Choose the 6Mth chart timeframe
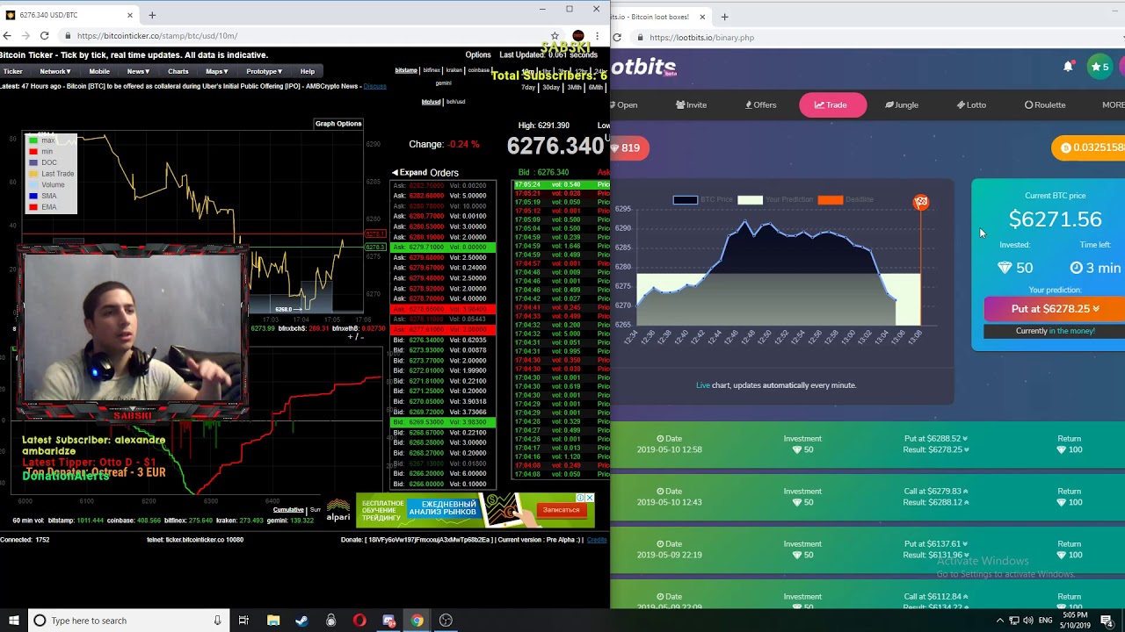1125x632 pixels. tap(596, 87)
